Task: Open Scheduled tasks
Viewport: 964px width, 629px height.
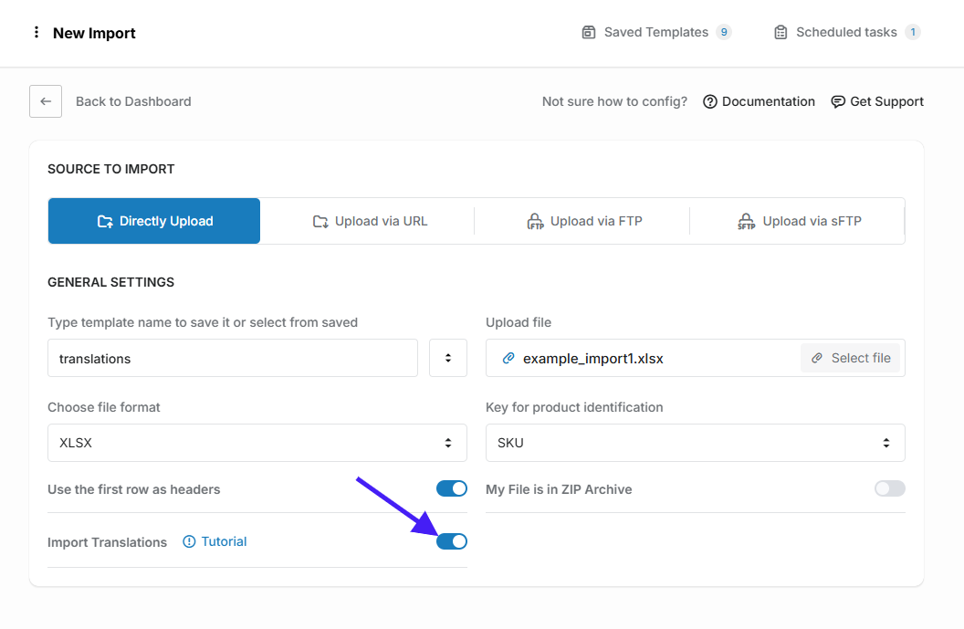Action: point(846,33)
